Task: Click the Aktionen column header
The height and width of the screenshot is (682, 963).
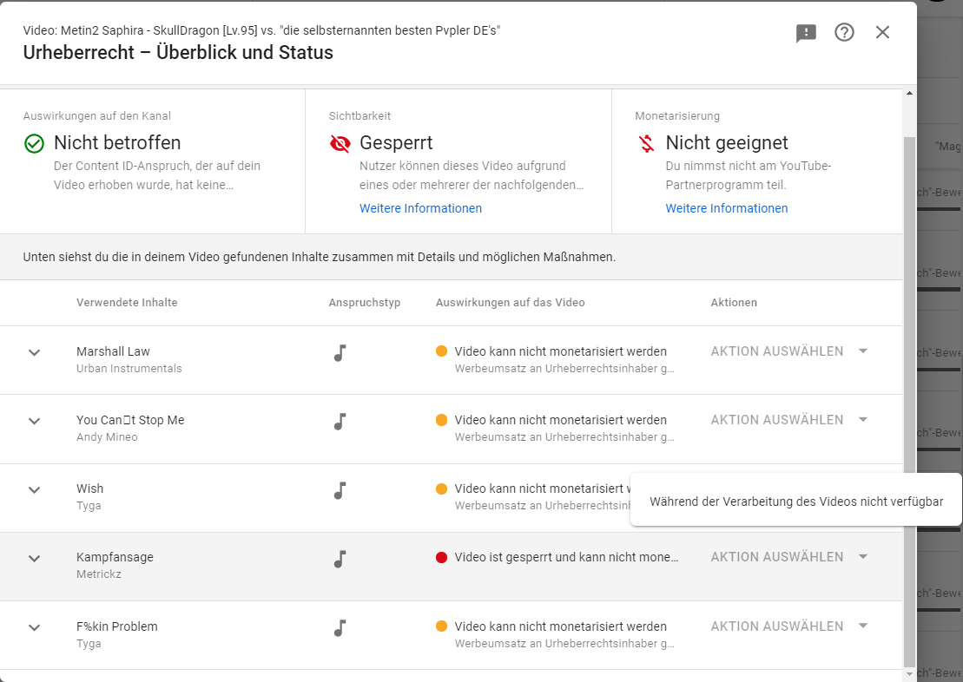Action: (x=734, y=303)
